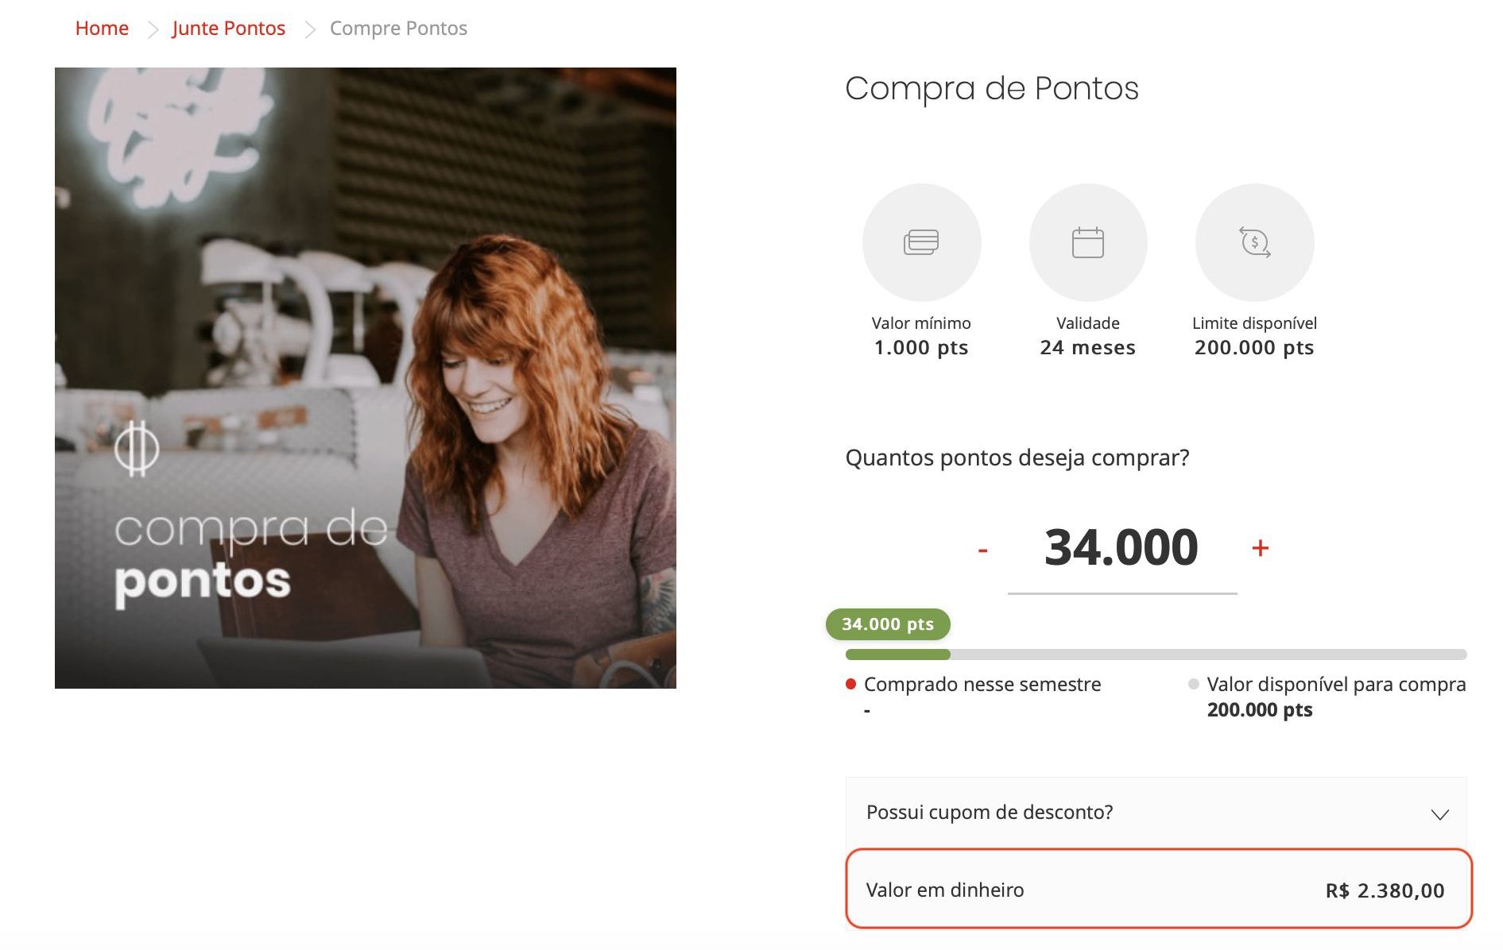1503x950 pixels.
Task: Click the Valor mínimo card icon
Action: (921, 242)
